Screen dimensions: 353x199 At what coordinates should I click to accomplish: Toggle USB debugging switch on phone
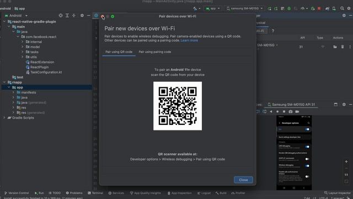click(x=307, y=146)
